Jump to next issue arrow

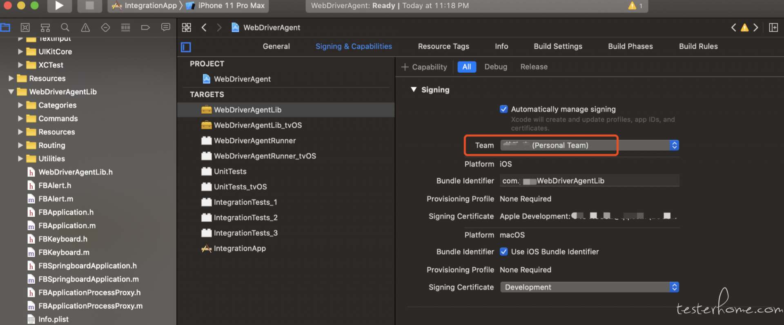click(756, 27)
